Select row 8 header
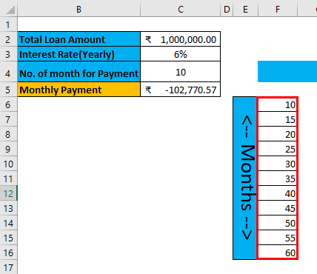Image resolution: width=317 pixels, height=274 pixels. (8, 134)
